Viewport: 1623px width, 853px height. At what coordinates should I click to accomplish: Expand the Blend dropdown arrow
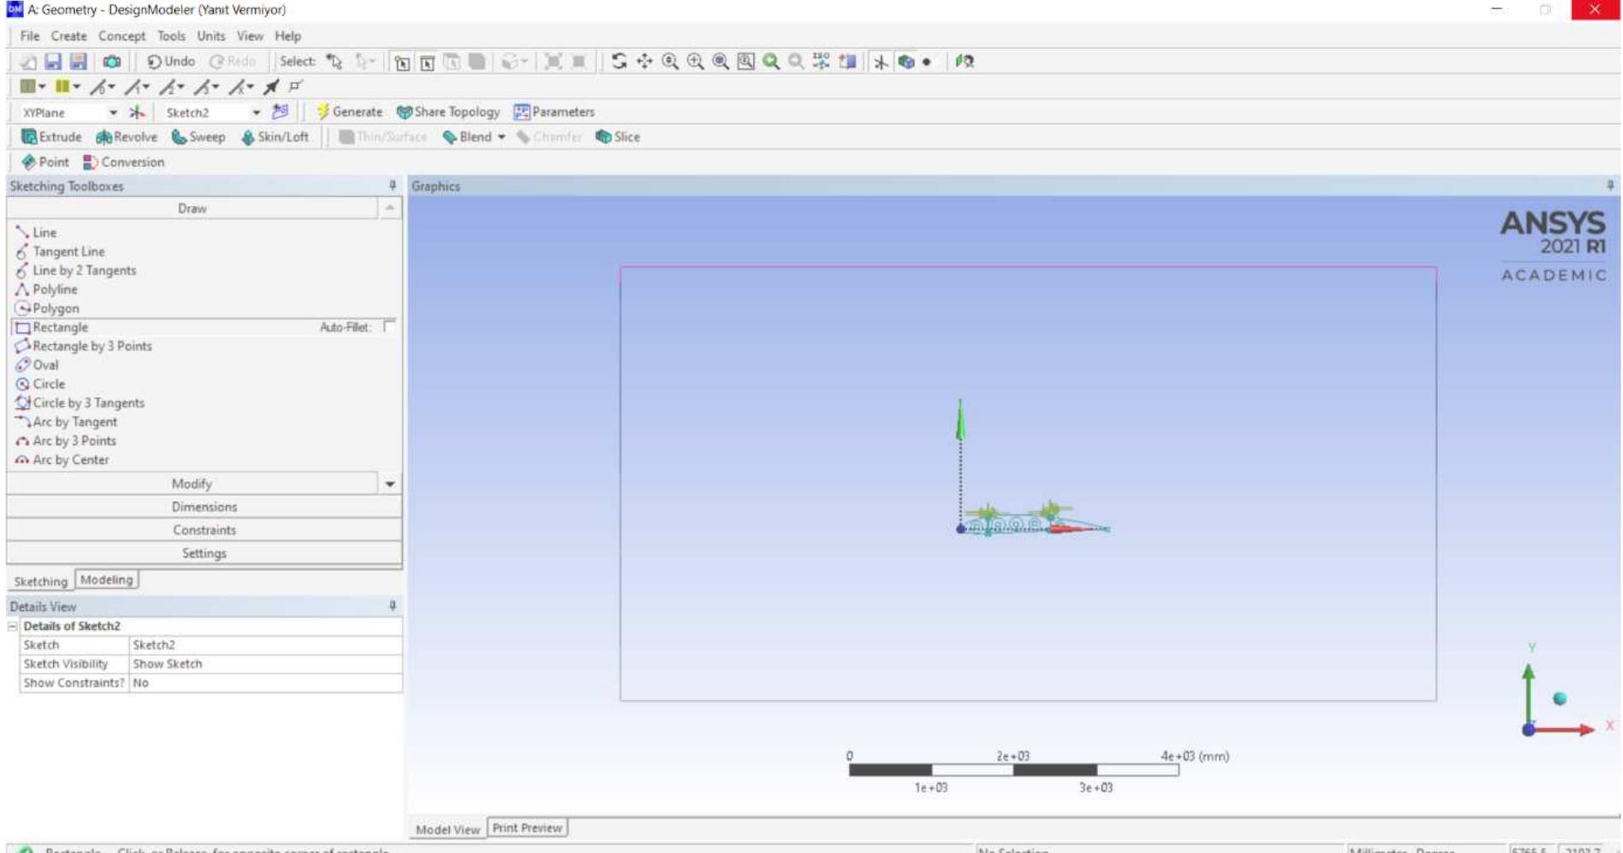(502, 138)
